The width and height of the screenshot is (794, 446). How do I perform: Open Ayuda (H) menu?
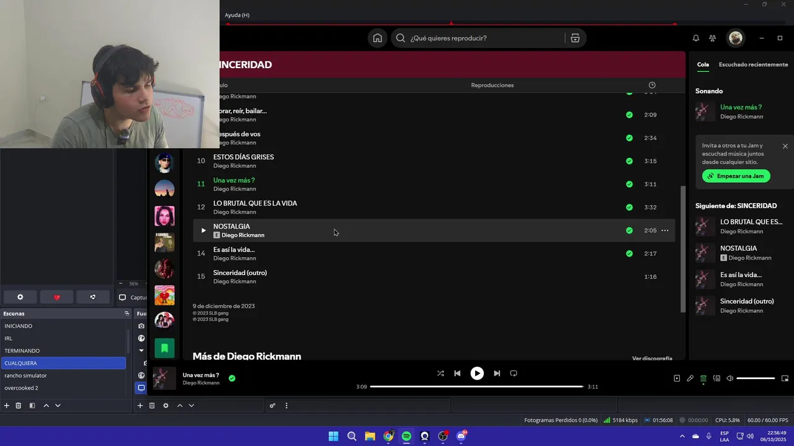(237, 15)
